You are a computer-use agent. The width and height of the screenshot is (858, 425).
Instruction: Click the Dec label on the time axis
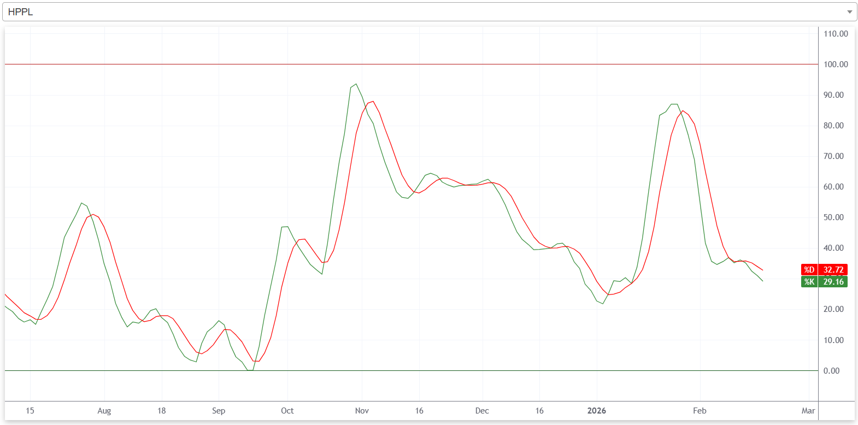click(482, 411)
